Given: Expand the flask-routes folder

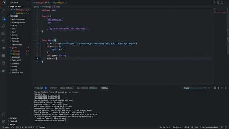Looking at the screenshot, I should tap(17, 44).
